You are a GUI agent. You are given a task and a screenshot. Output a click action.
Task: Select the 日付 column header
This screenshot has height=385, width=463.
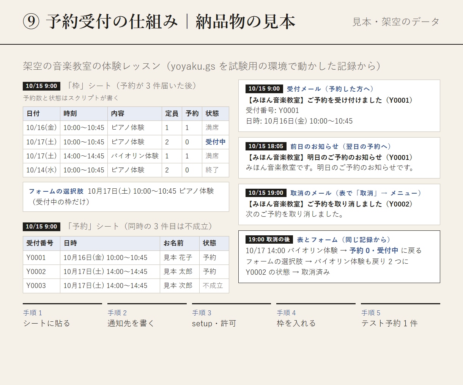pyautogui.click(x=41, y=114)
